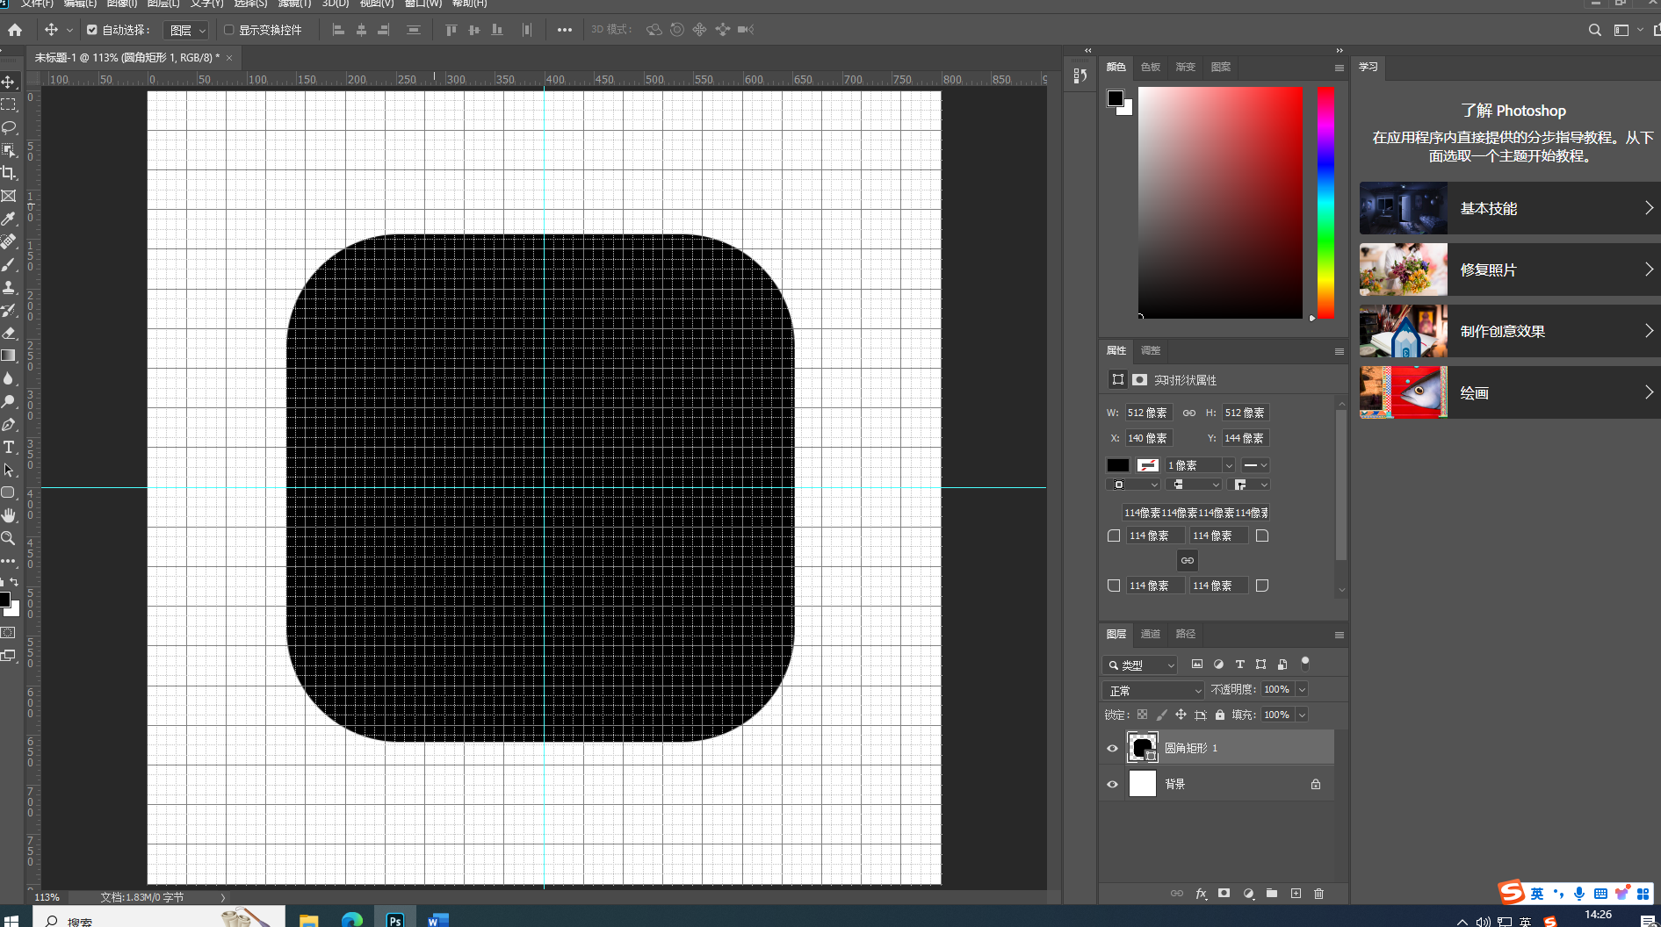Select the Lasso tool
Image resolution: width=1661 pixels, height=927 pixels.
point(9,127)
